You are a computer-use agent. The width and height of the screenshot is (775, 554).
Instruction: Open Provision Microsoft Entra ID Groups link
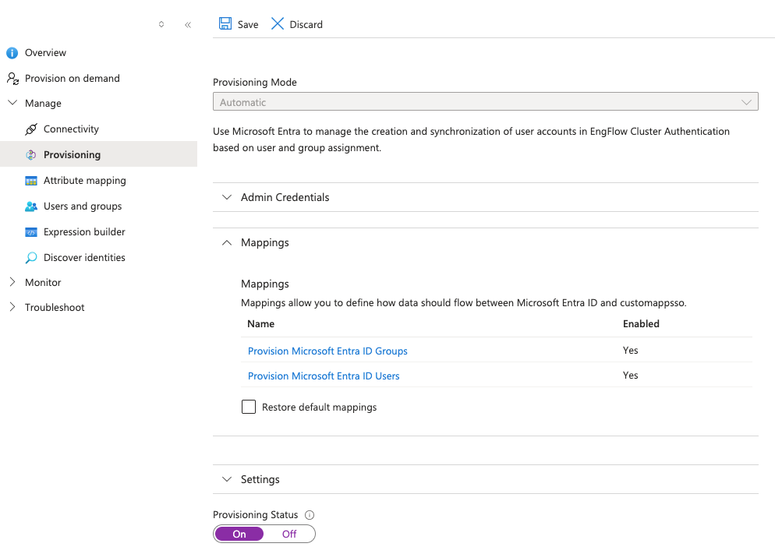point(327,351)
